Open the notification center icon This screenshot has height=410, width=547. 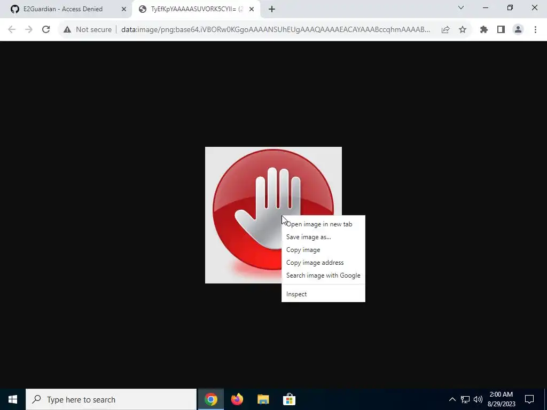[x=529, y=399]
